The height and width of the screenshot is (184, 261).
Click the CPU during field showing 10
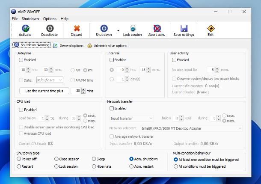tap(74, 118)
